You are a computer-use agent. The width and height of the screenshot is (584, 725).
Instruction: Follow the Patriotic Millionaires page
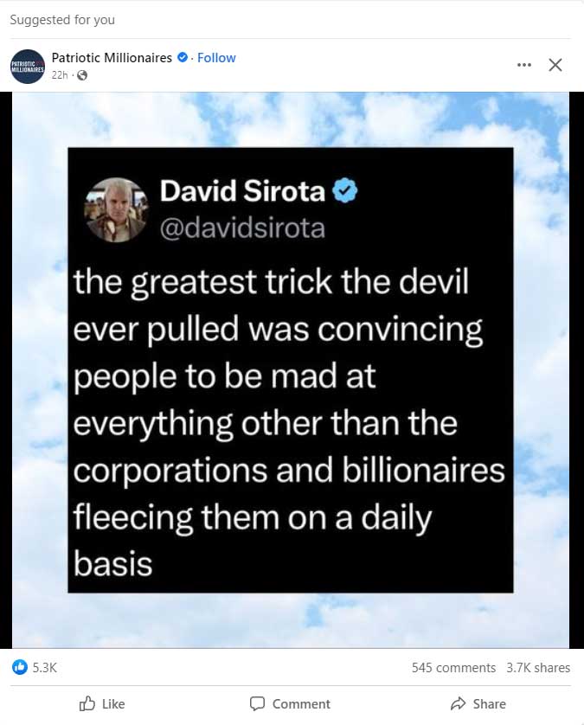coord(216,58)
